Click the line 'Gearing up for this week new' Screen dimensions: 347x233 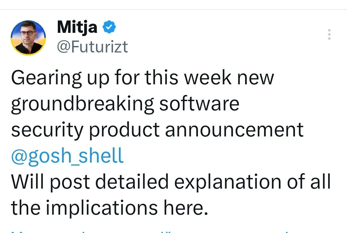142,78
